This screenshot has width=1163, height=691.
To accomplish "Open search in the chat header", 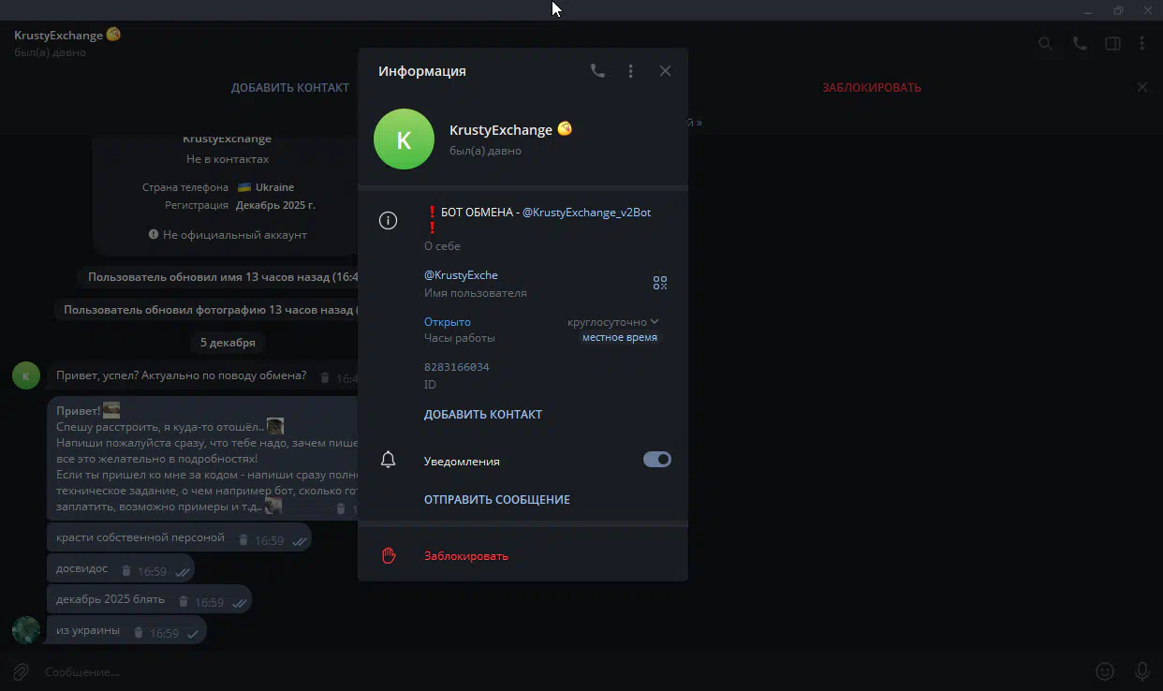I will (1046, 43).
